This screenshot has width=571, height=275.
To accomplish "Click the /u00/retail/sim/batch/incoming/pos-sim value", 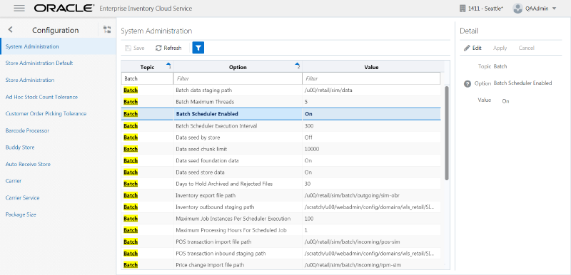I will point(353,242).
